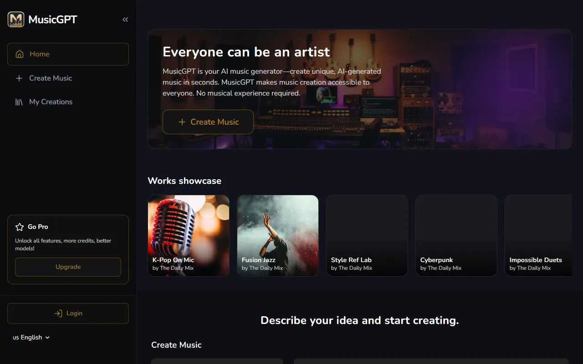Collapse the sidebar with double-chevron icon

(125, 20)
